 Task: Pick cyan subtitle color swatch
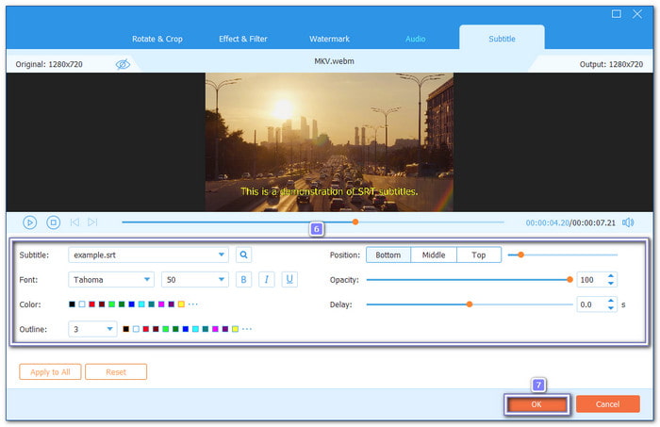(141, 304)
